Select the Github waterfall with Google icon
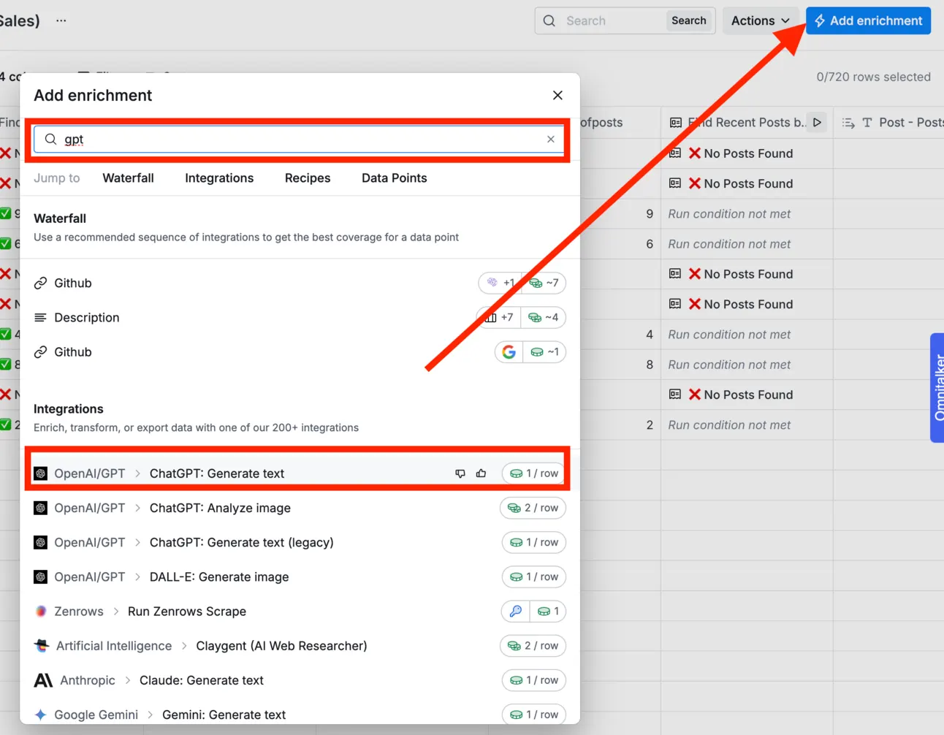Screen dimensions: 944x735 (x=300, y=351)
